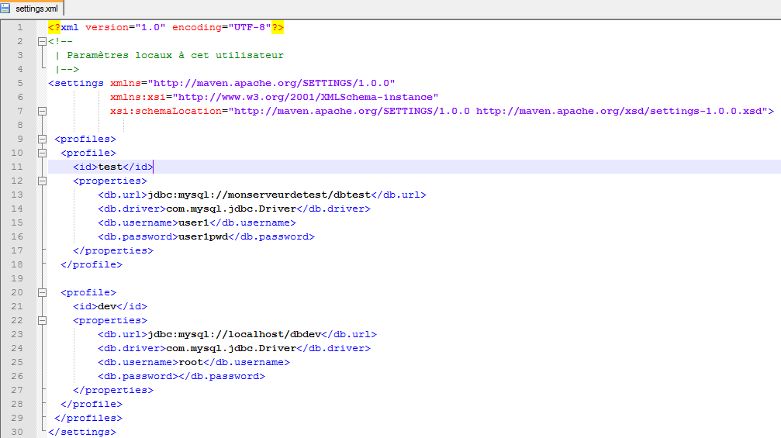The width and height of the screenshot is (781, 438).
Task: Click the xmlns SETTINGS/1.0.0 URL on line 5
Action: pyautogui.click(x=271, y=83)
